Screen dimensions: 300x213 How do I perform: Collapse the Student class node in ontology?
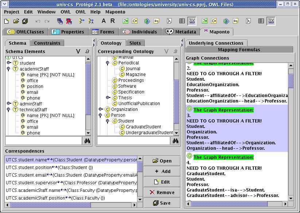click(108, 121)
